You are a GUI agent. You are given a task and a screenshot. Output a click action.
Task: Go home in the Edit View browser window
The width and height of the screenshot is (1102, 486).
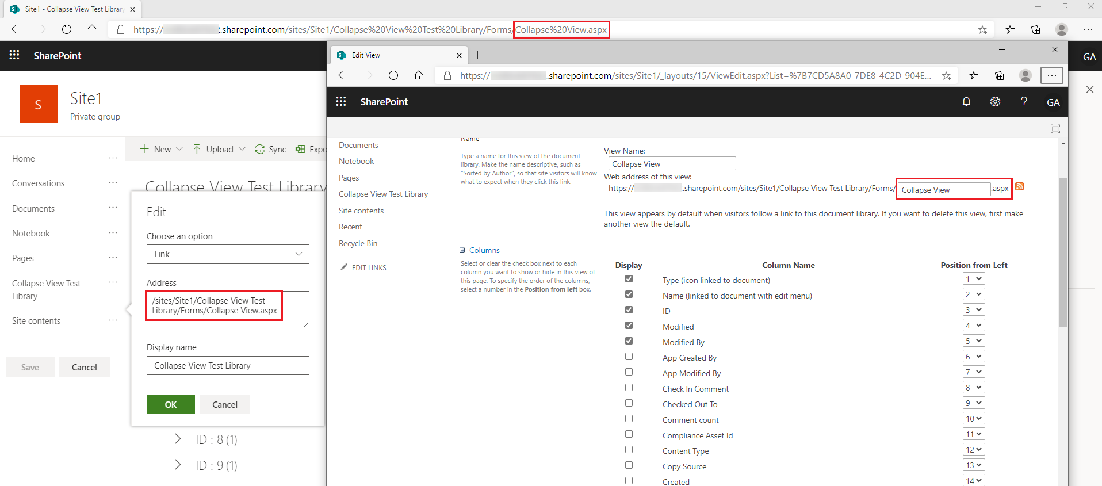point(419,75)
